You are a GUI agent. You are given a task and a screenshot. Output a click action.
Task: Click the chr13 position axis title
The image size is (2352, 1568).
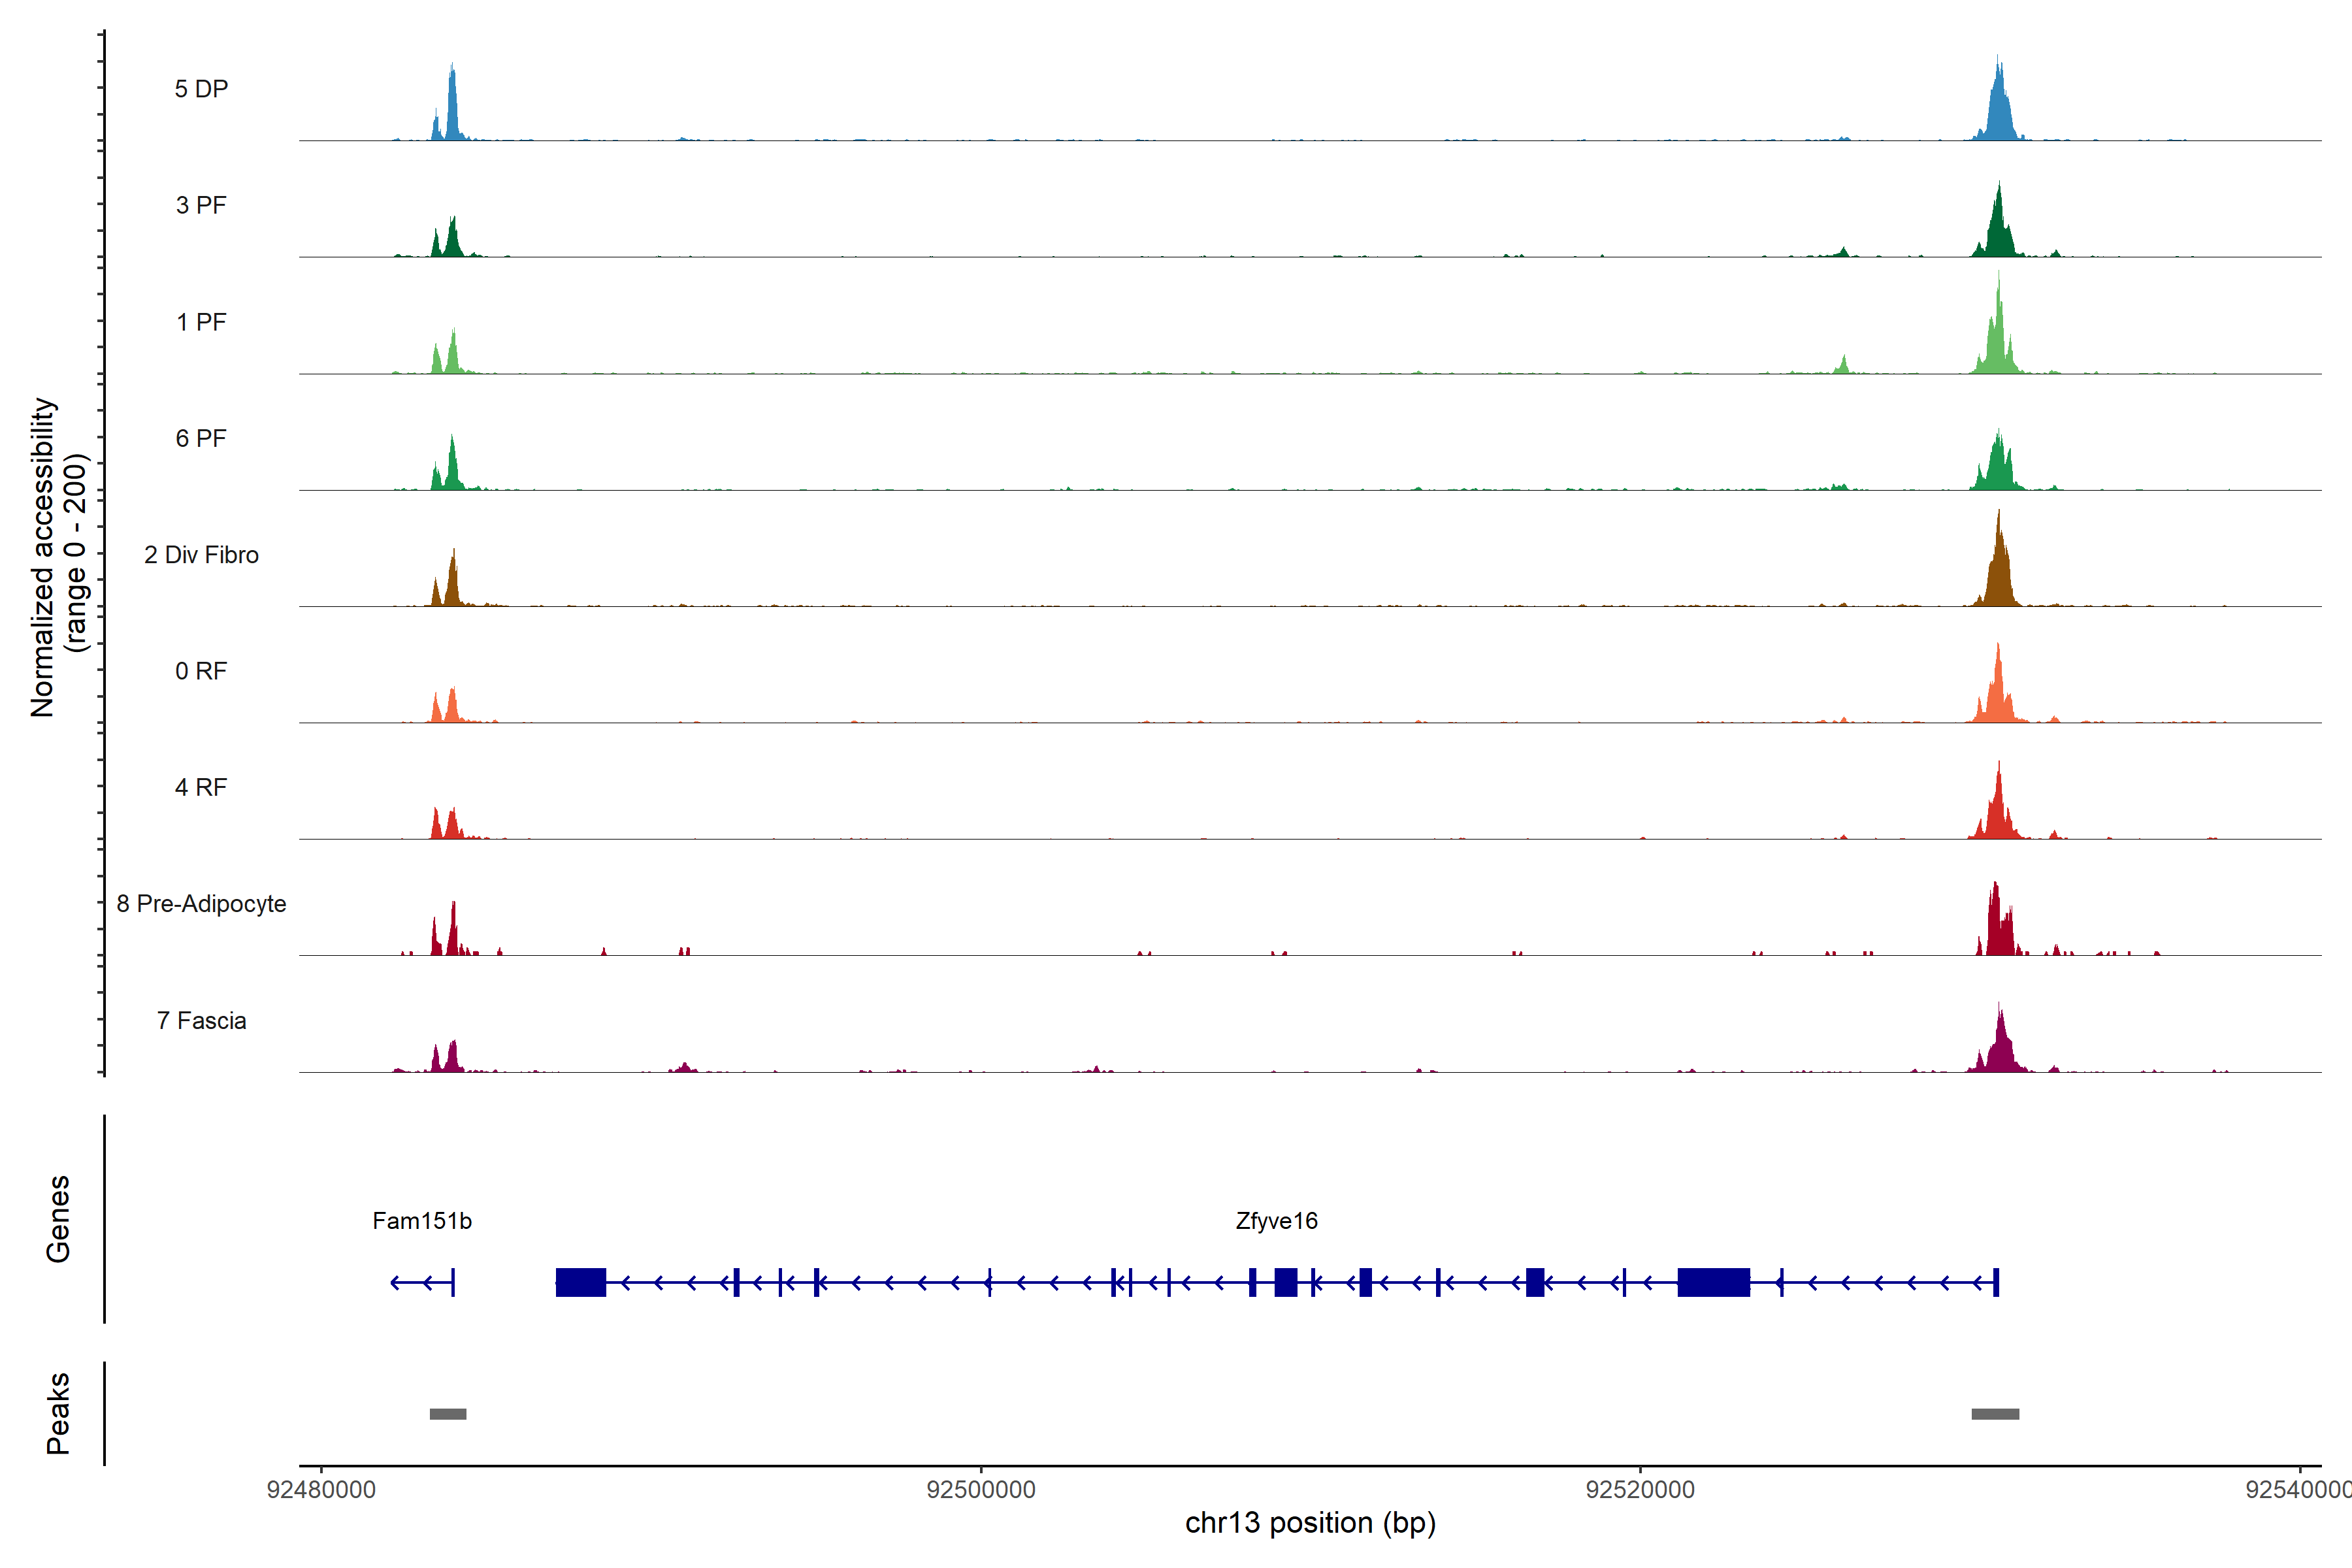[1310, 1523]
